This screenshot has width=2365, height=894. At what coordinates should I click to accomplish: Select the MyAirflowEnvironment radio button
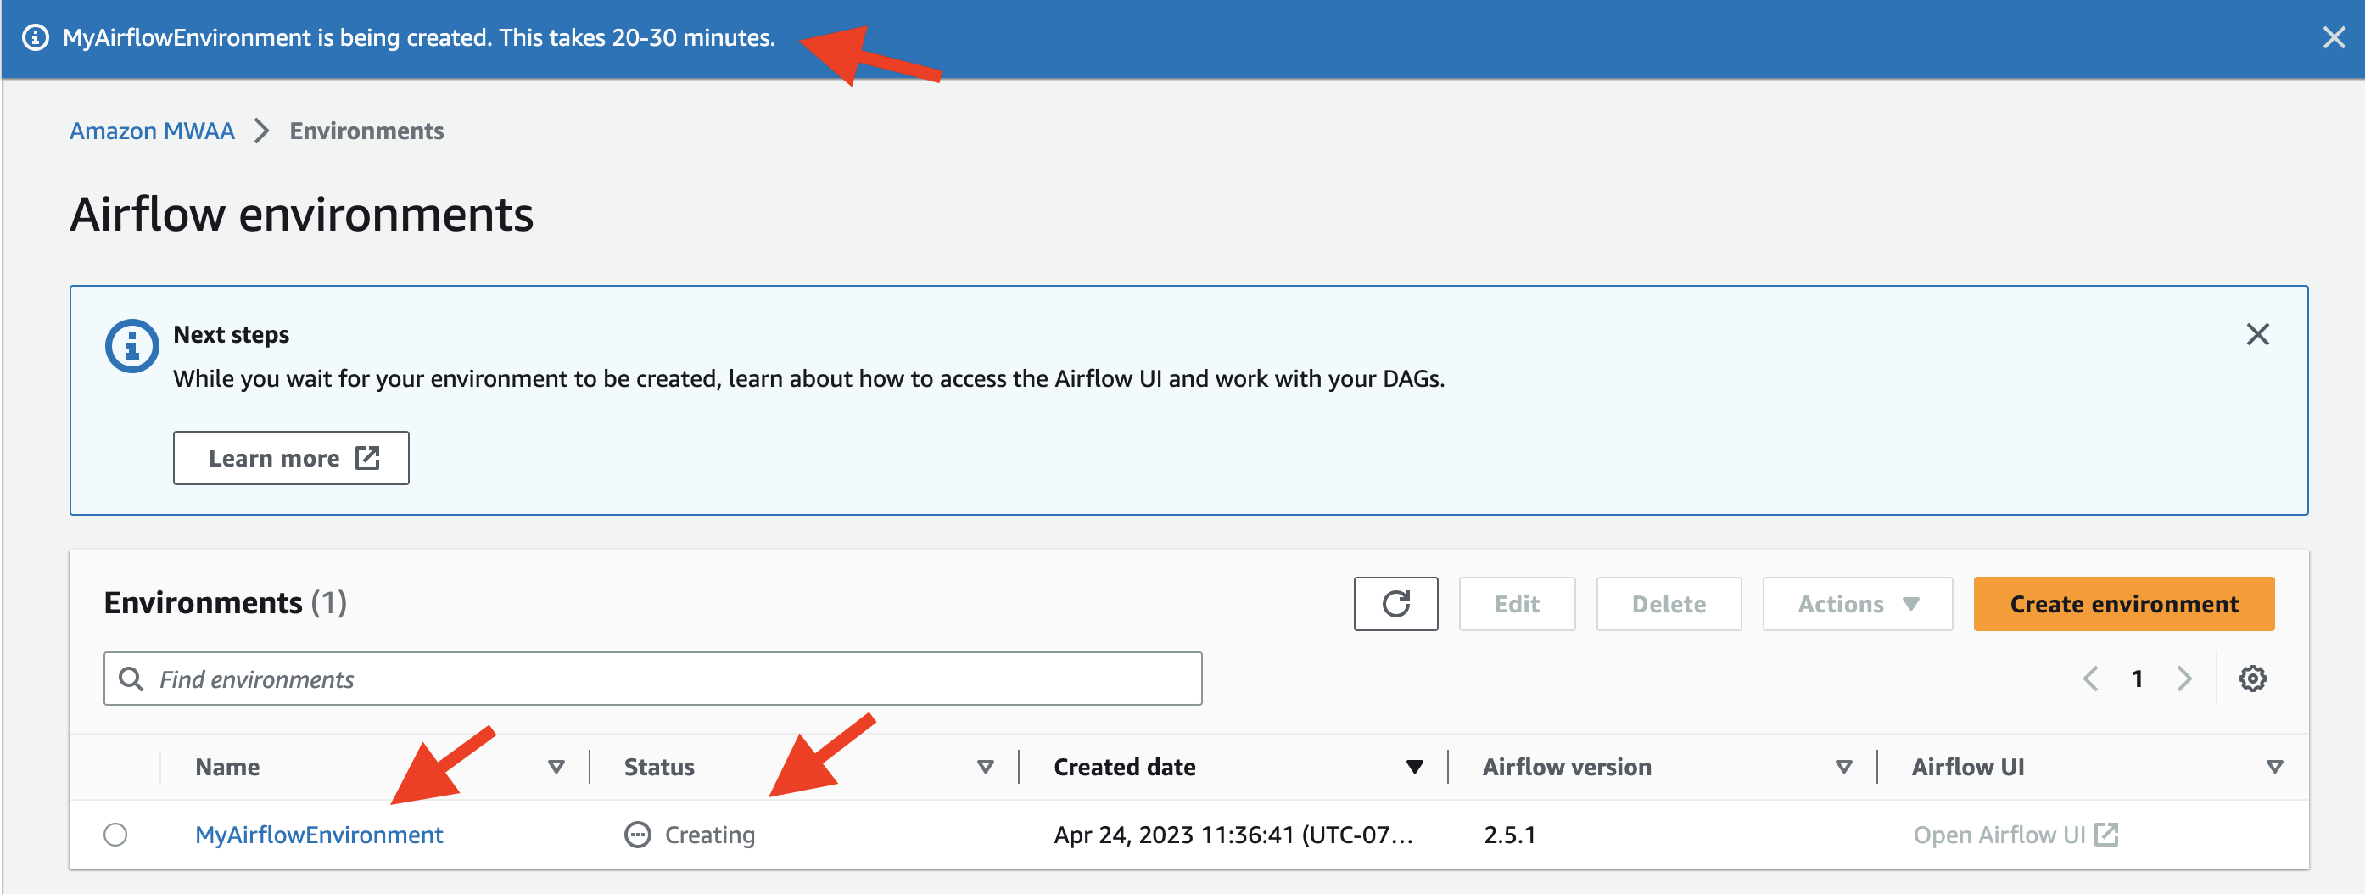(115, 835)
